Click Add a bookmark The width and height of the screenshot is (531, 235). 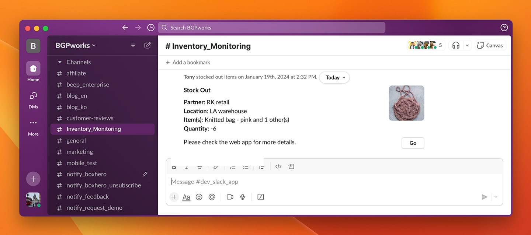coord(187,62)
